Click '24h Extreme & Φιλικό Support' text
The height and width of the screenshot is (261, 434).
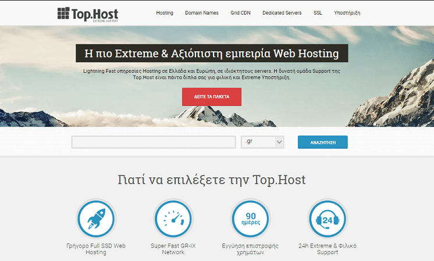click(x=328, y=249)
